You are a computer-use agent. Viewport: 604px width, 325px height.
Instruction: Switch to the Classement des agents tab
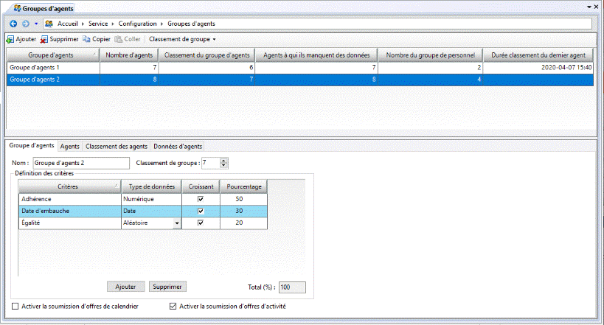[117, 147]
